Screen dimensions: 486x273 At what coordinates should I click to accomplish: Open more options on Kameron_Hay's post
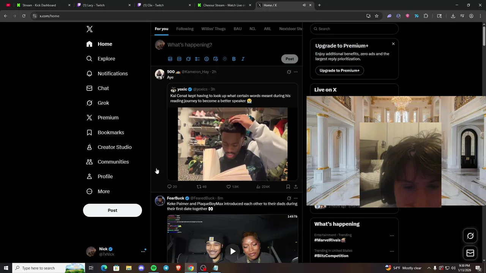click(296, 72)
